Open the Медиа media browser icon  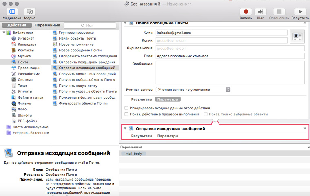(29, 12)
